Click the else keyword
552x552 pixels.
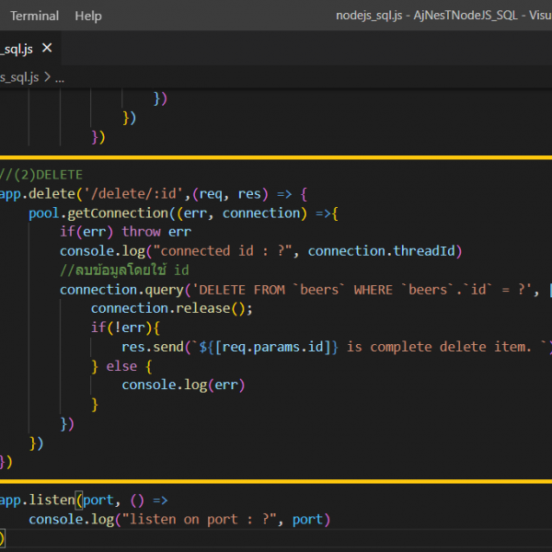click(x=121, y=366)
